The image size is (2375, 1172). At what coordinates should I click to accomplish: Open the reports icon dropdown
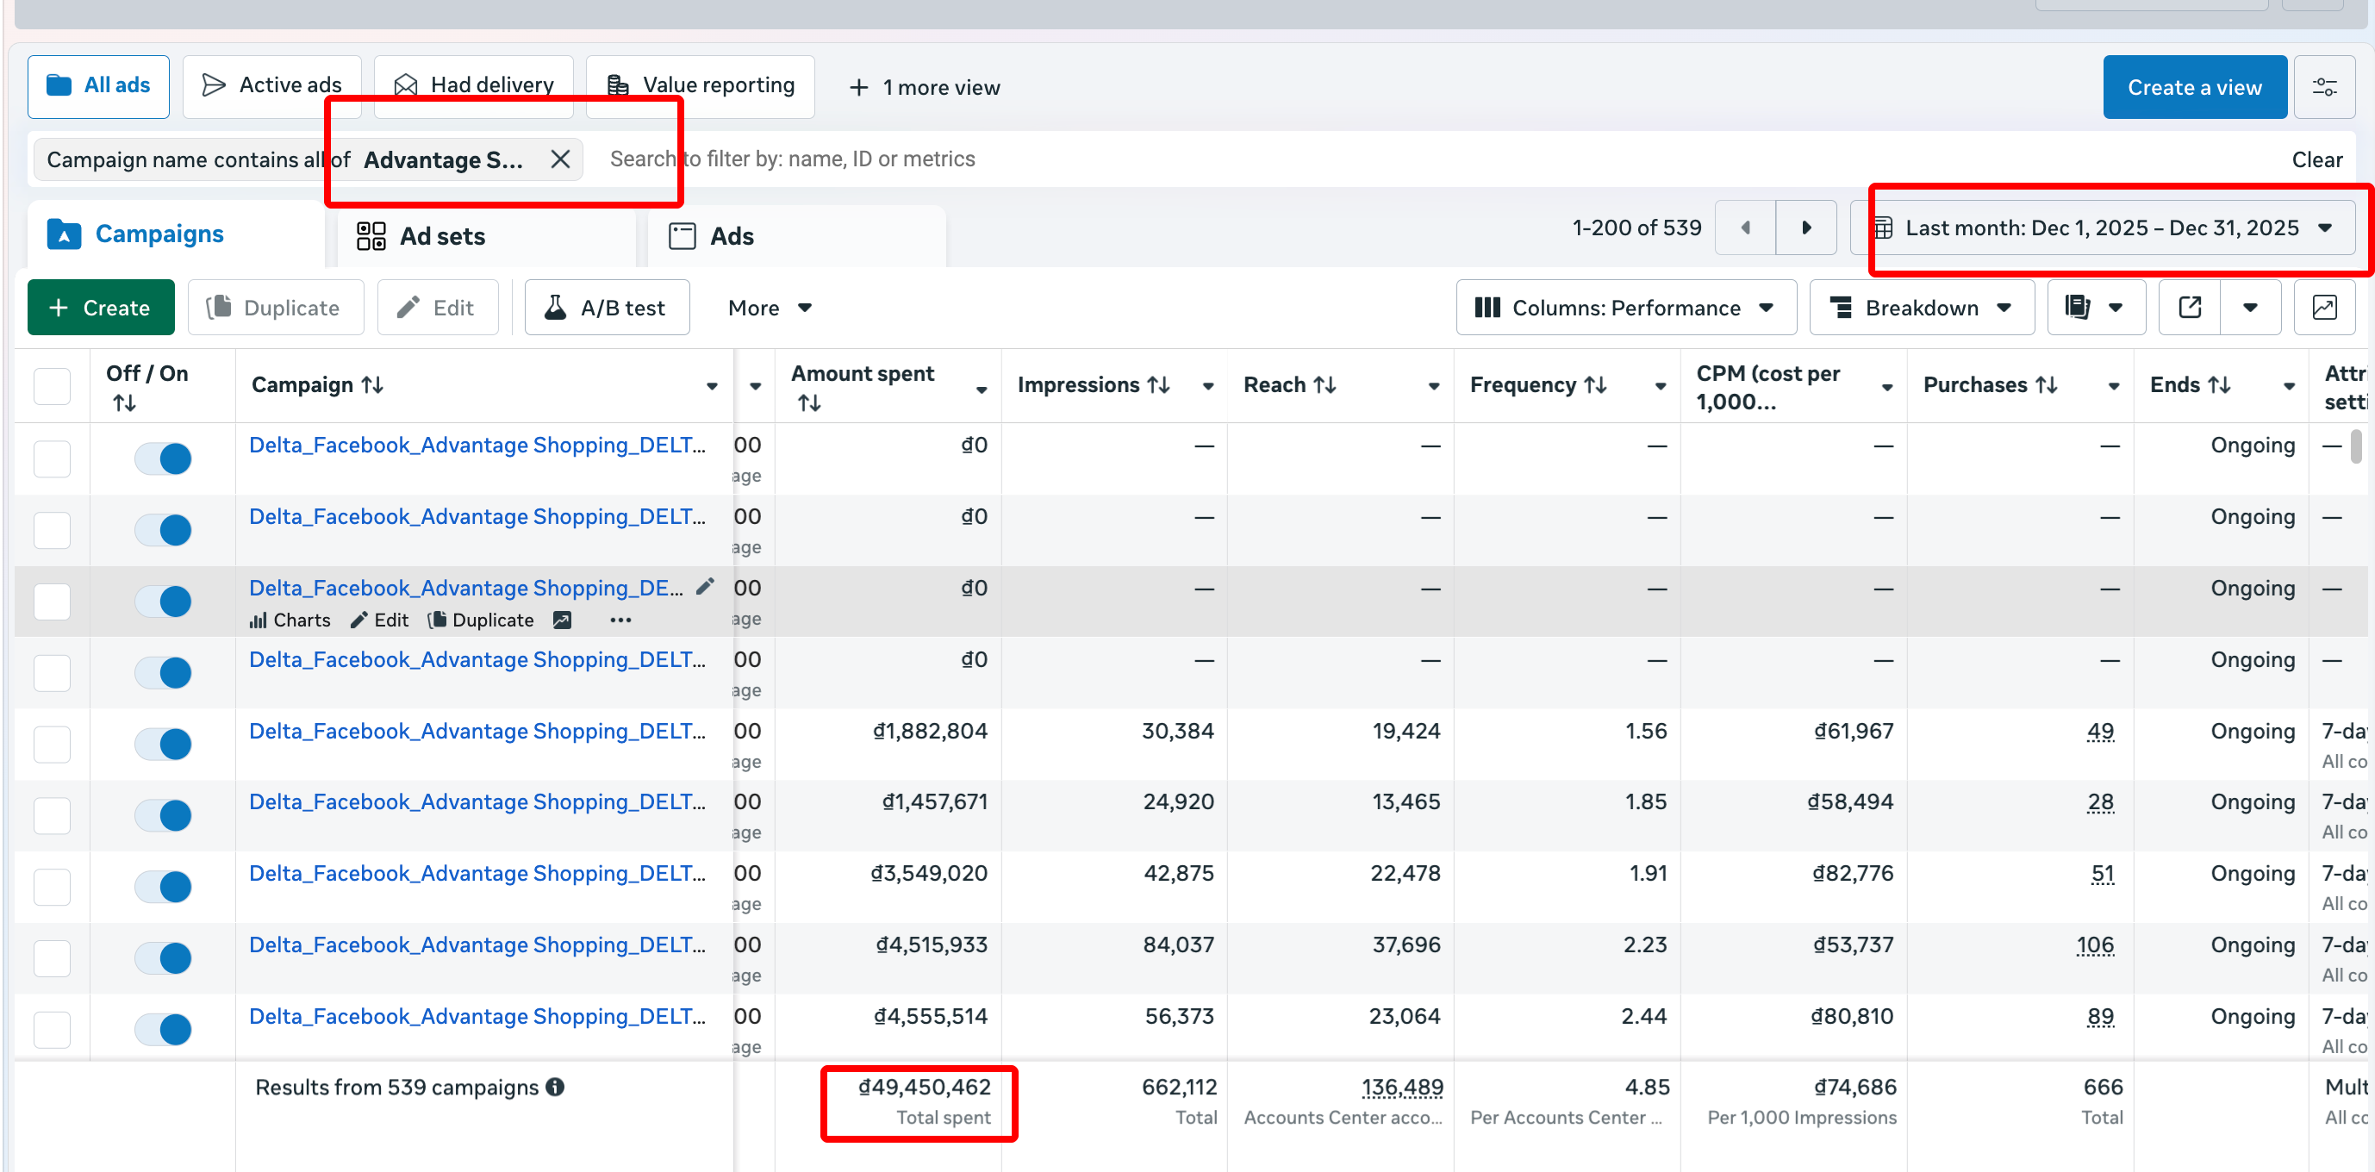coord(2096,308)
